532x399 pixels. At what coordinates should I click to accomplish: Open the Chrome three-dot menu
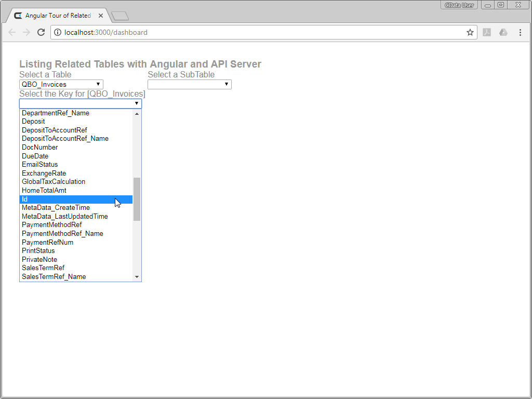click(520, 32)
